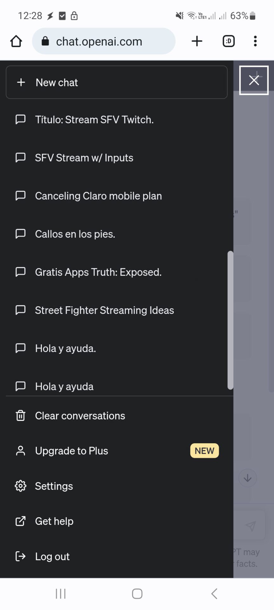Select Street Fighter Streaming Ideas chat

pos(117,310)
